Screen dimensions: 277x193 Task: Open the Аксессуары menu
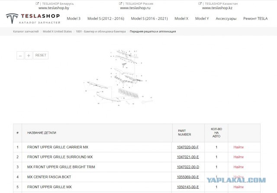point(226,19)
